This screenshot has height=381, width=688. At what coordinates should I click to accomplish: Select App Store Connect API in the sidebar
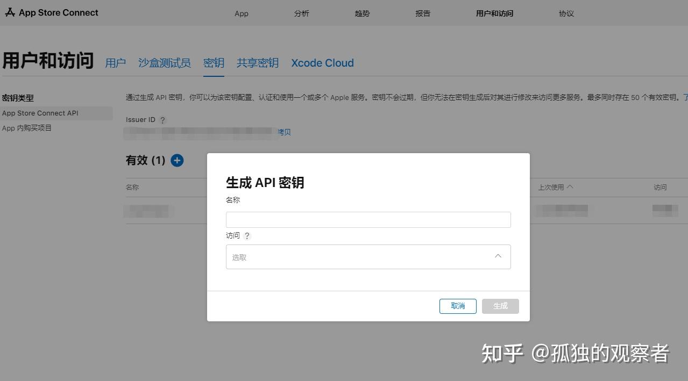pyautogui.click(x=40, y=113)
